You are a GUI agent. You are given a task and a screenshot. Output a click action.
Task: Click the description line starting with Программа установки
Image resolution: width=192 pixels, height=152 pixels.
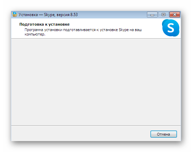(83, 30)
